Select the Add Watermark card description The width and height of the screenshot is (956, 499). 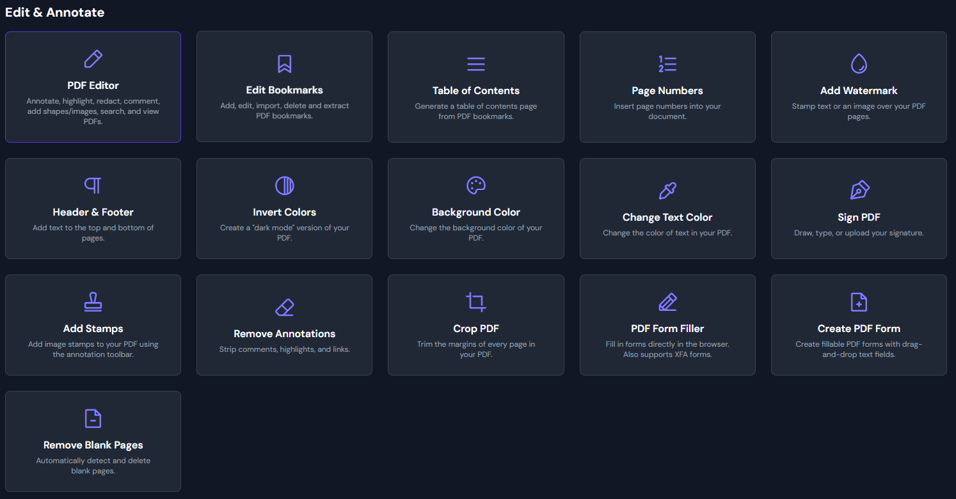858,111
